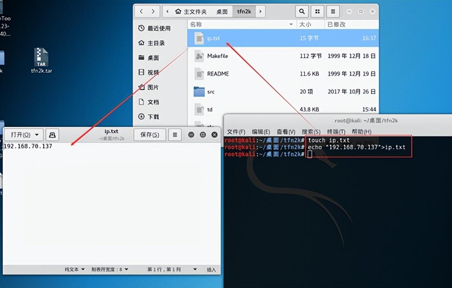452x288 pixels.
Task: Go back with the left arrow button
Action: coord(141,11)
